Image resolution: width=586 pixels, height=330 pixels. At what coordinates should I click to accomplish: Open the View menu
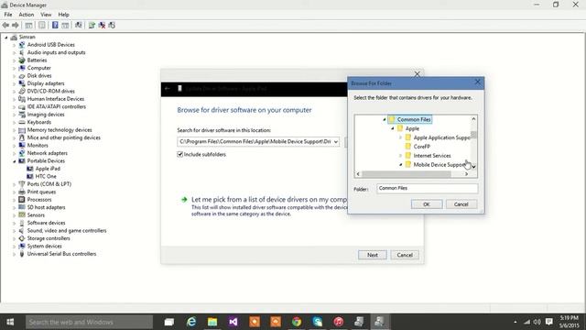tap(46, 15)
